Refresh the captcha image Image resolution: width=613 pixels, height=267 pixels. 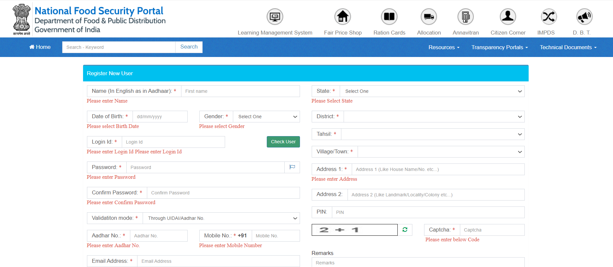click(x=405, y=230)
